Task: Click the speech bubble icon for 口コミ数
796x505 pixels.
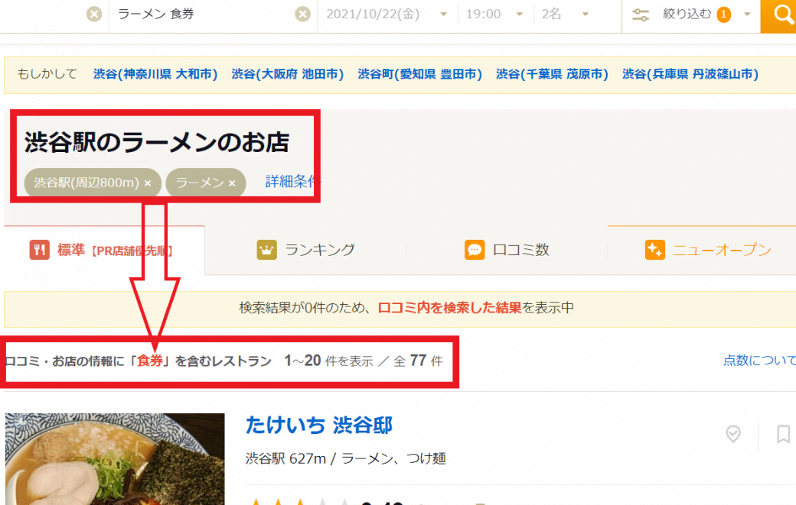Action: click(x=475, y=250)
